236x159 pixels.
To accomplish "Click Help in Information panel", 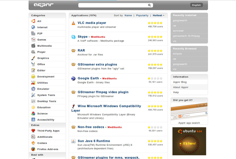I will tap(176, 92).
